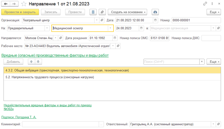
Task: Copy the document link via chain icon
Action: tap(205, 4)
